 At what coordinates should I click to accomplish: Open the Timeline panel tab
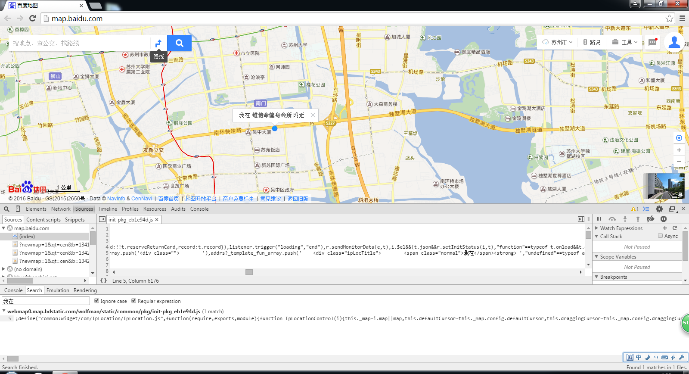[x=107, y=209]
